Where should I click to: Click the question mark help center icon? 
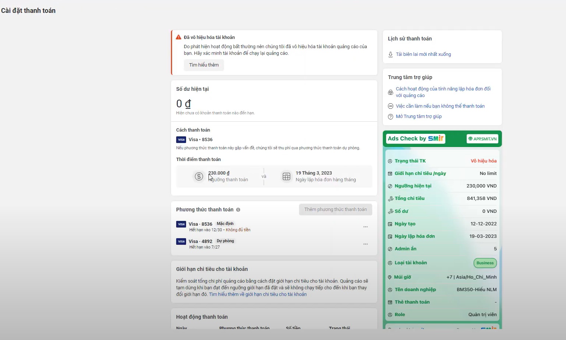[391, 117]
